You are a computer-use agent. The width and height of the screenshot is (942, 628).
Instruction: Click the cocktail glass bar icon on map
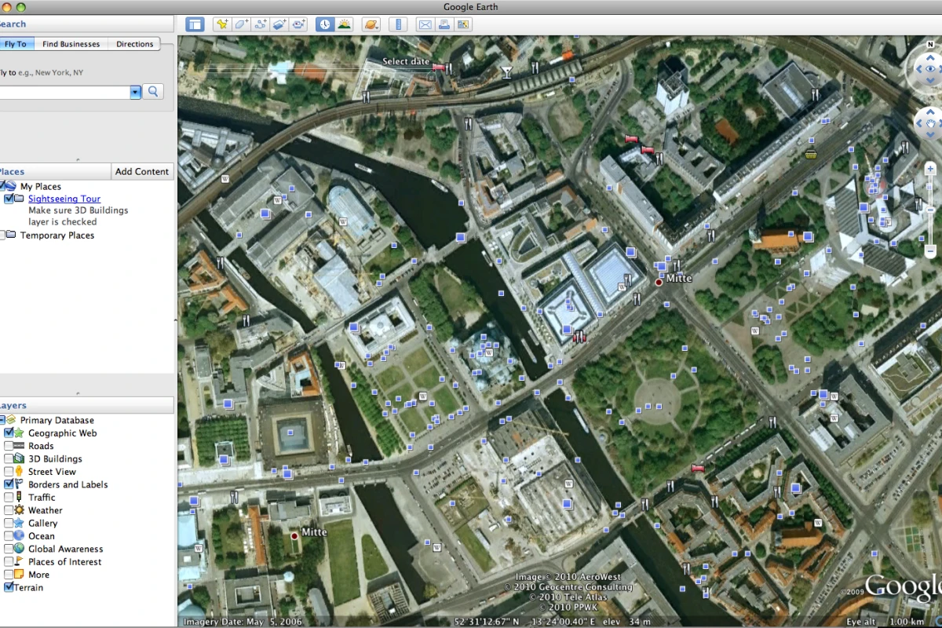pos(506,73)
